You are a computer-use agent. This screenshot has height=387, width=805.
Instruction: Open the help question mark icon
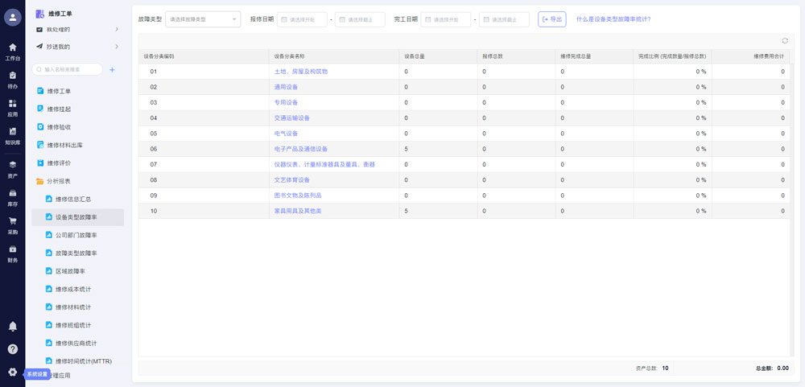(x=12, y=349)
